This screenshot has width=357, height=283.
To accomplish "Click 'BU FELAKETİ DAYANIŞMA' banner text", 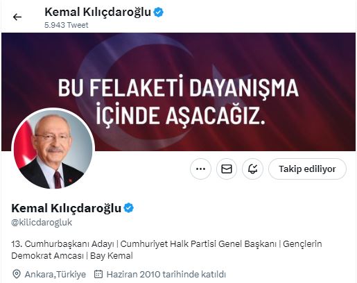I will click(178, 87).
